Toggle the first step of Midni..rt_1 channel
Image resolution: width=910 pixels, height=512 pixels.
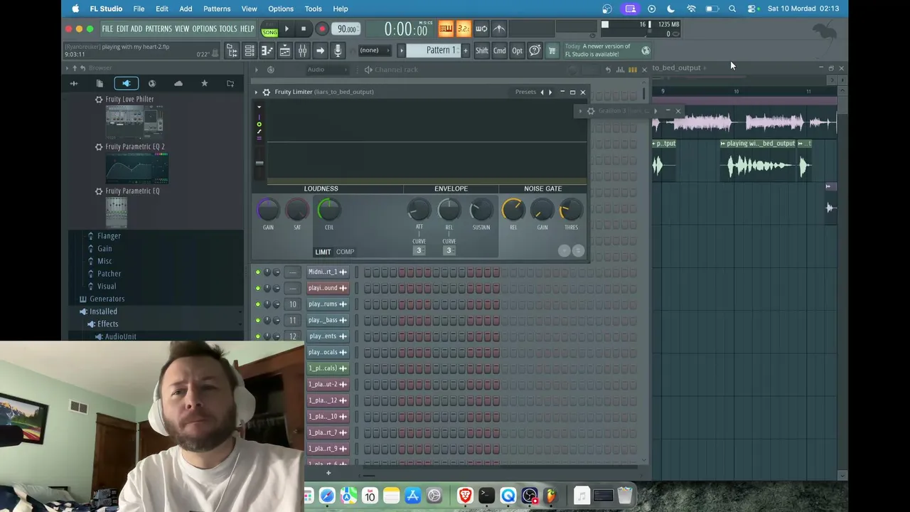pos(368,272)
